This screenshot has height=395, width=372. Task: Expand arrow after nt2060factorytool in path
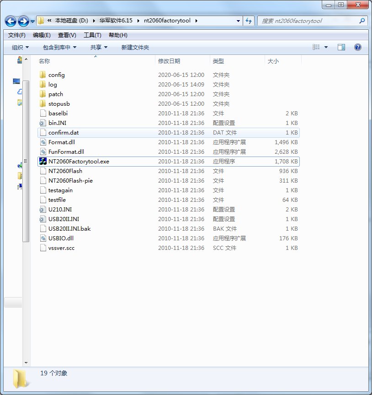(197, 21)
